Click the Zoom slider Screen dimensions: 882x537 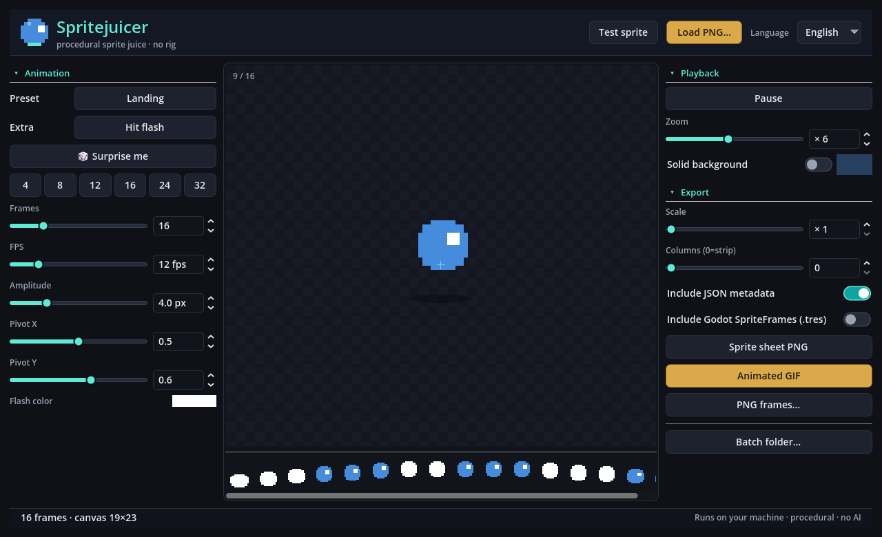(735, 139)
